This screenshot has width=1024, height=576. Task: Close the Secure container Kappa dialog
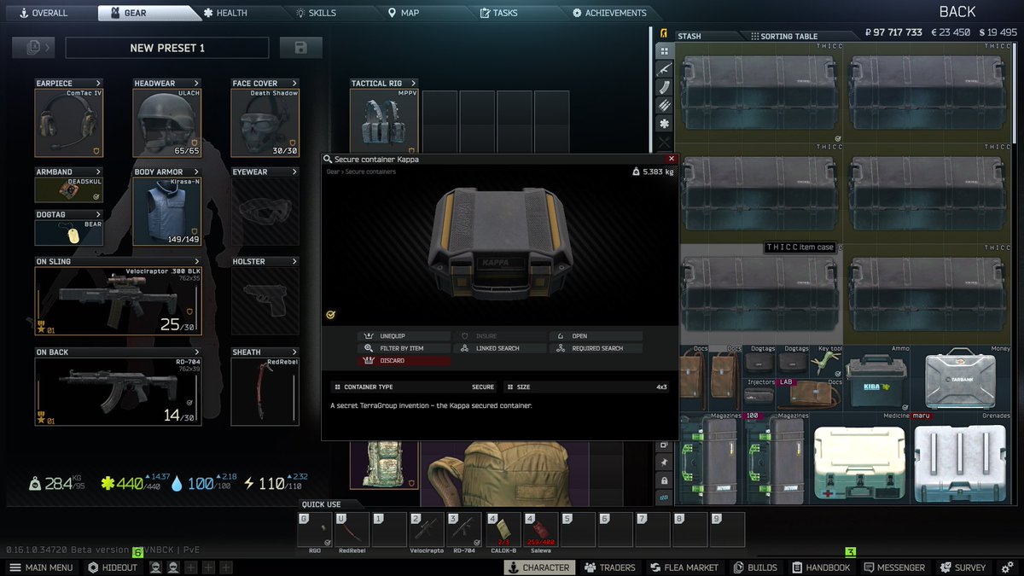coord(672,159)
